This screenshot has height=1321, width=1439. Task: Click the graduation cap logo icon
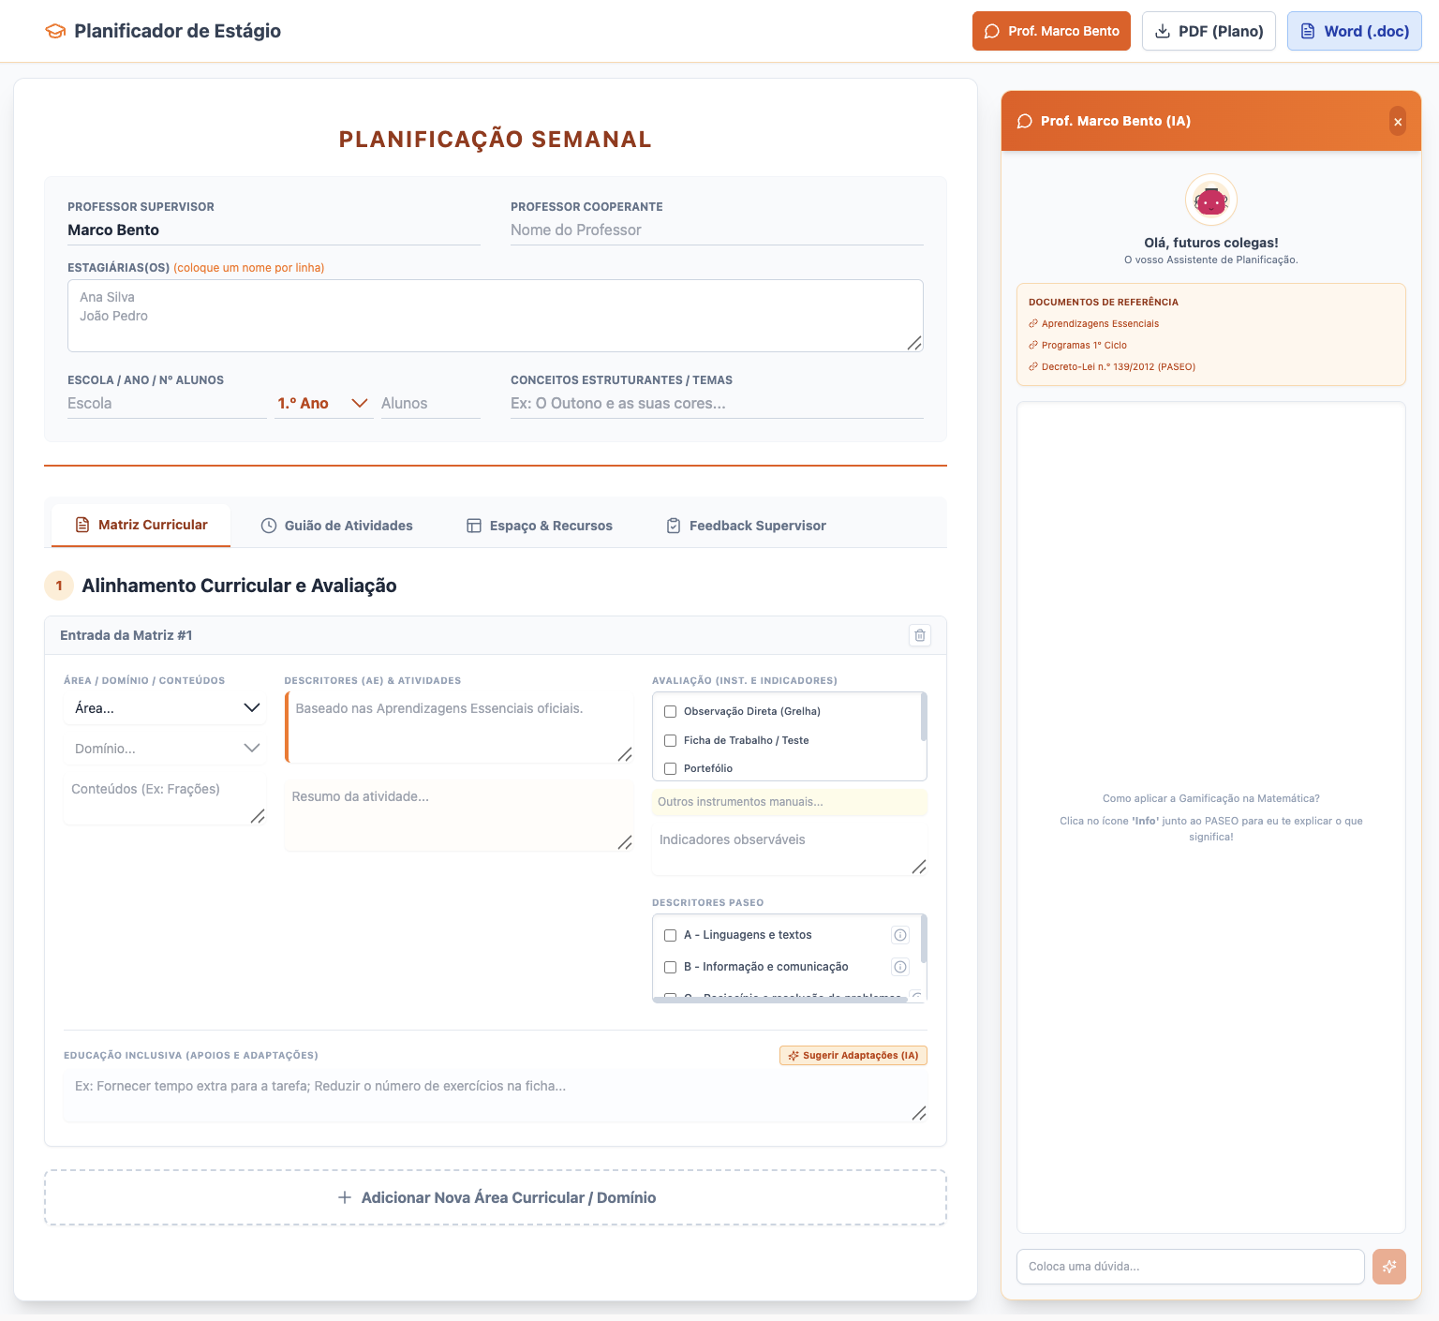55,31
